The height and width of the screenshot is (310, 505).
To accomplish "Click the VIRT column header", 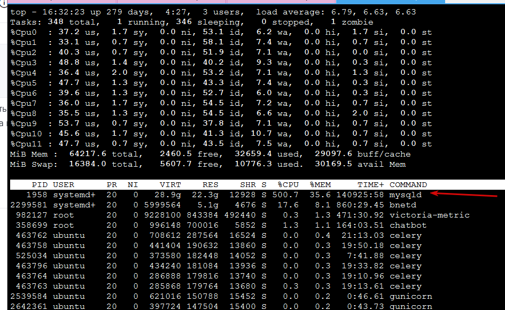I will pyautogui.click(x=170, y=184).
